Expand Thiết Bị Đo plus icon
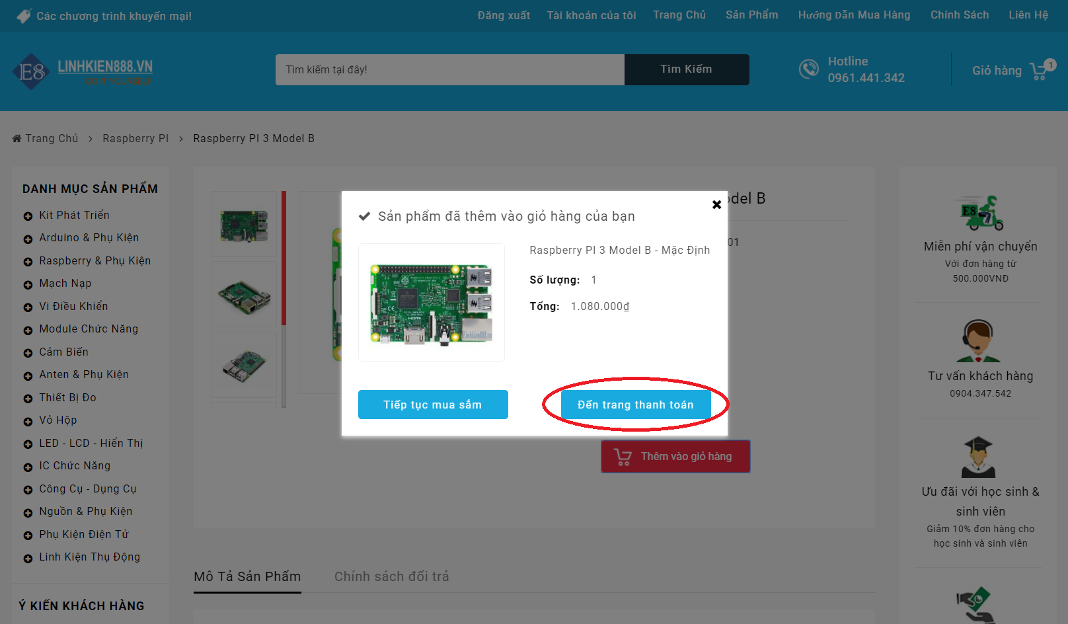Image resolution: width=1068 pixels, height=624 pixels. tap(28, 399)
